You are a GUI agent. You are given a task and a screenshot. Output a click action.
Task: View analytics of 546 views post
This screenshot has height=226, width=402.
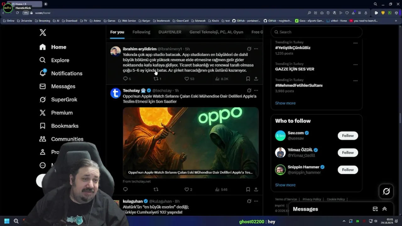[x=221, y=189]
